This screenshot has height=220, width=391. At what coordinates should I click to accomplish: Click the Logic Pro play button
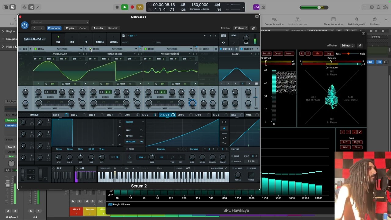coord(124,7)
